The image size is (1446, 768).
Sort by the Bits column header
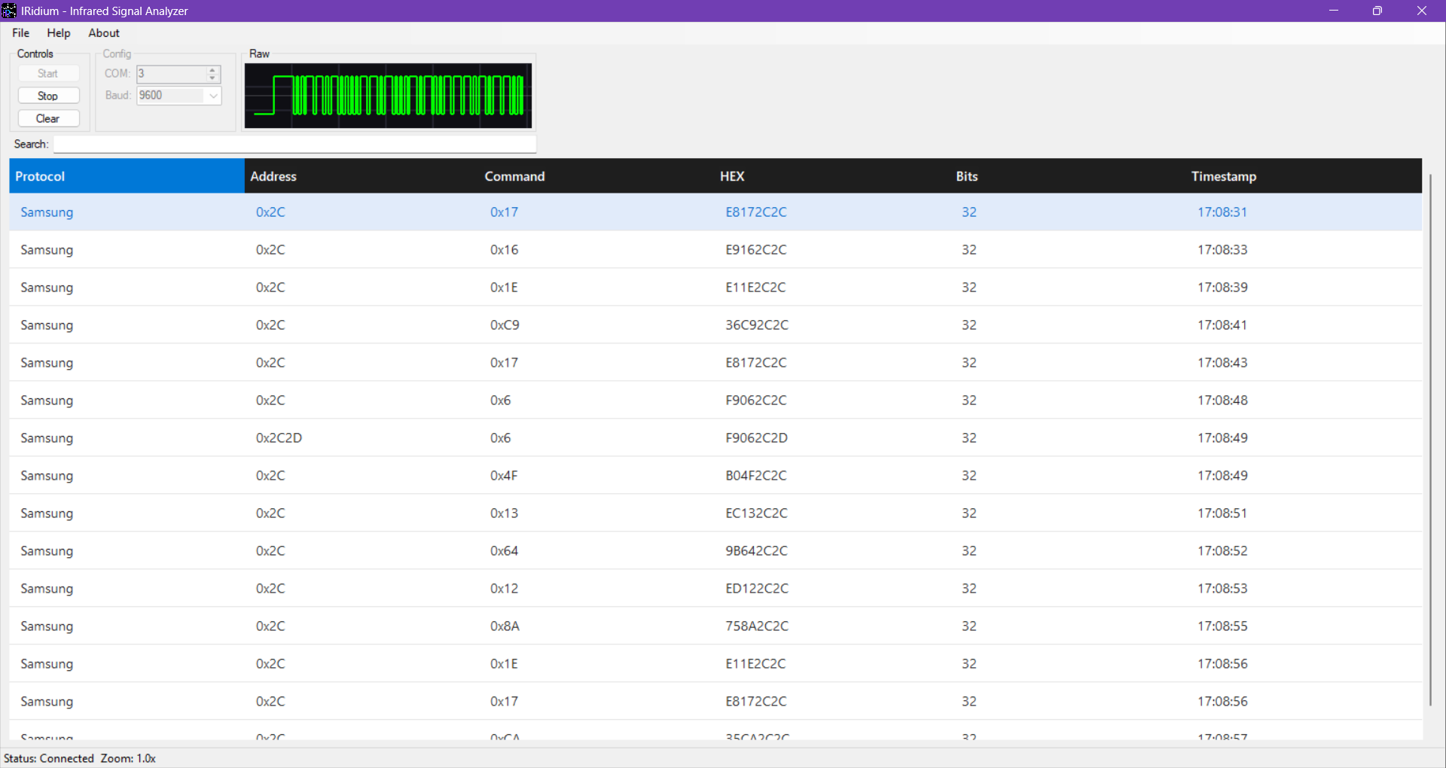1067,176
